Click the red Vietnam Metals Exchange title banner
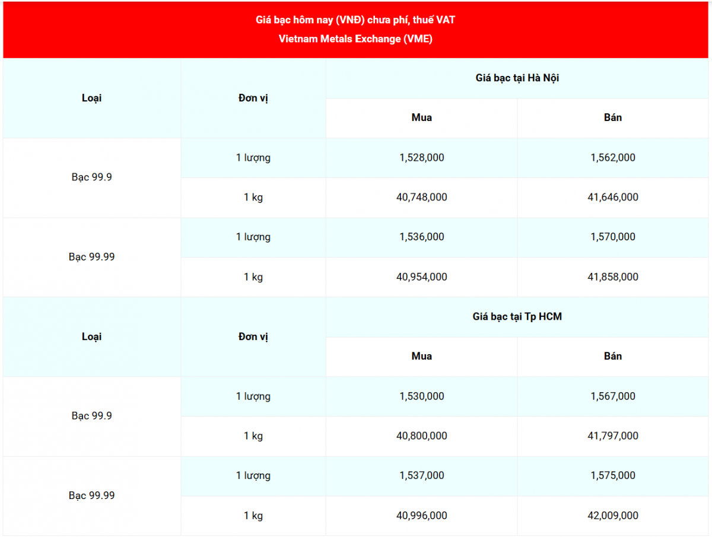 point(356,30)
